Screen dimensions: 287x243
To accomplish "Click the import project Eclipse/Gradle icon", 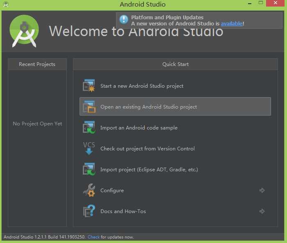I will pyautogui.click(x=89, y=169).
